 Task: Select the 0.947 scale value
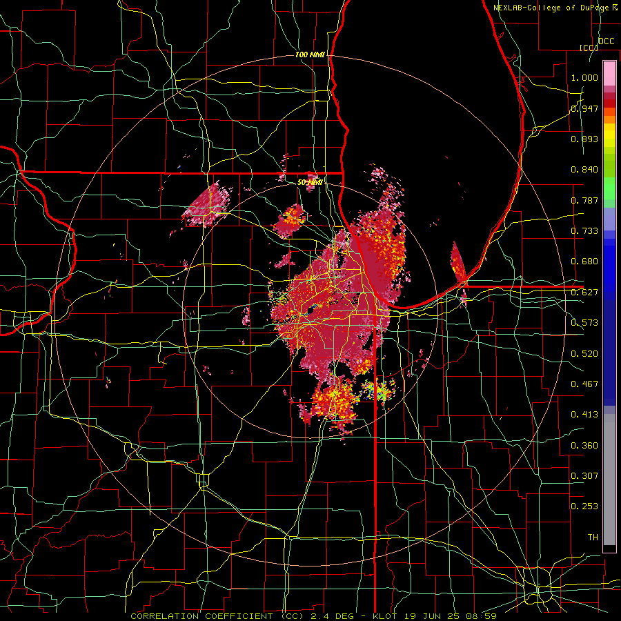coord(584,108)
